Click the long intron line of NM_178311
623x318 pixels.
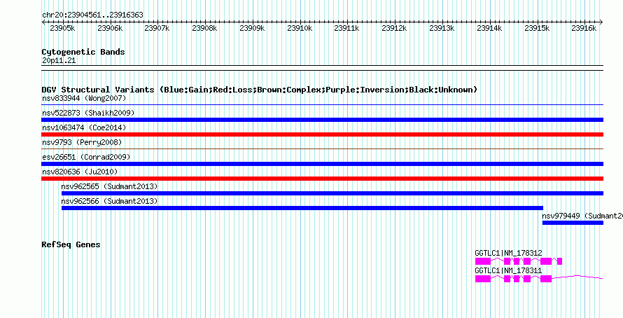point(577,277)
